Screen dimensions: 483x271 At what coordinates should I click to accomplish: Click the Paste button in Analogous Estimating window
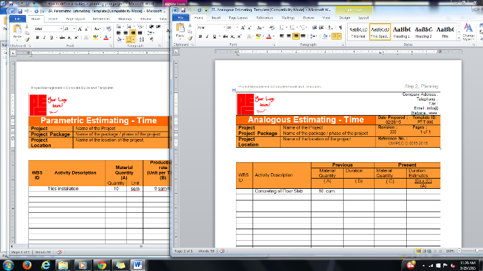[x=180, y=31]
